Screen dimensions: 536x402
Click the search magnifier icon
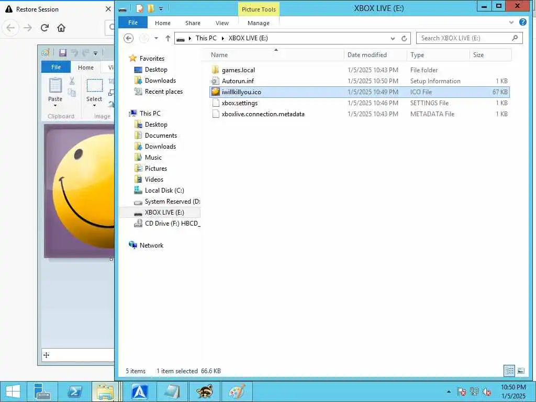tap(515, 38)
